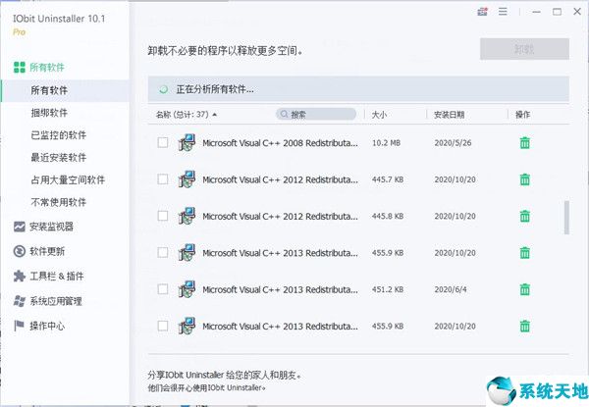The image size is (589, 407).
Task: Select the 451.2 KB size cell
Action: [x=388, y=289]
